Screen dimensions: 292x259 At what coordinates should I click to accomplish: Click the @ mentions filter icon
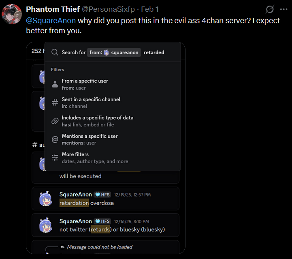point(55,139)
